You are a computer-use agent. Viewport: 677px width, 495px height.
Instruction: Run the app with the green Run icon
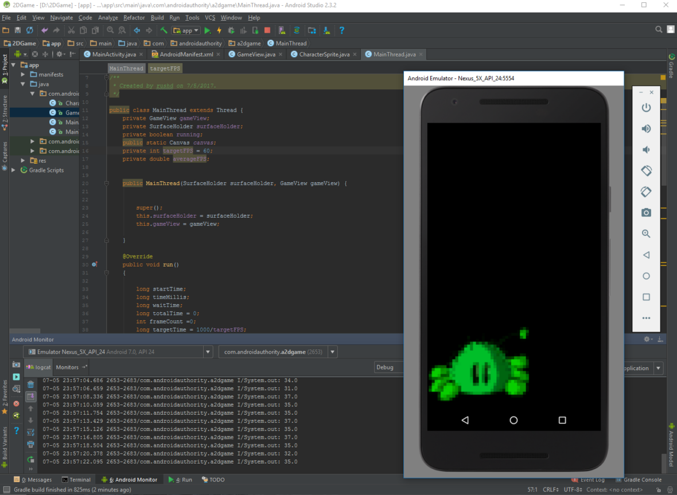208,30
